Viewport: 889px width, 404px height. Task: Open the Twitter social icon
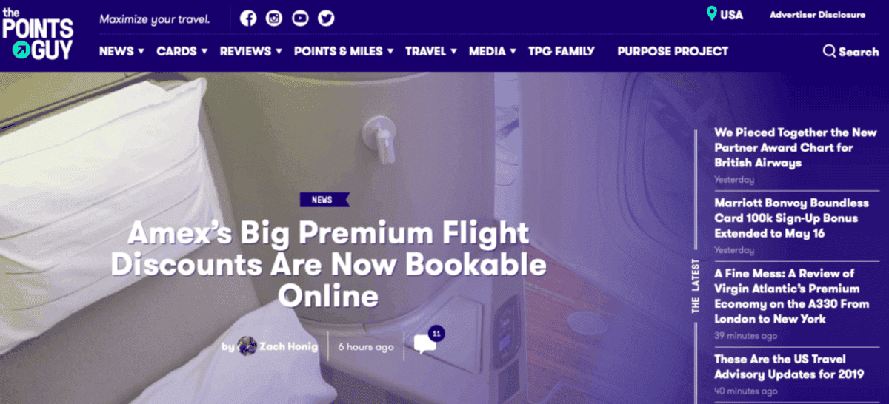[326, 18]
